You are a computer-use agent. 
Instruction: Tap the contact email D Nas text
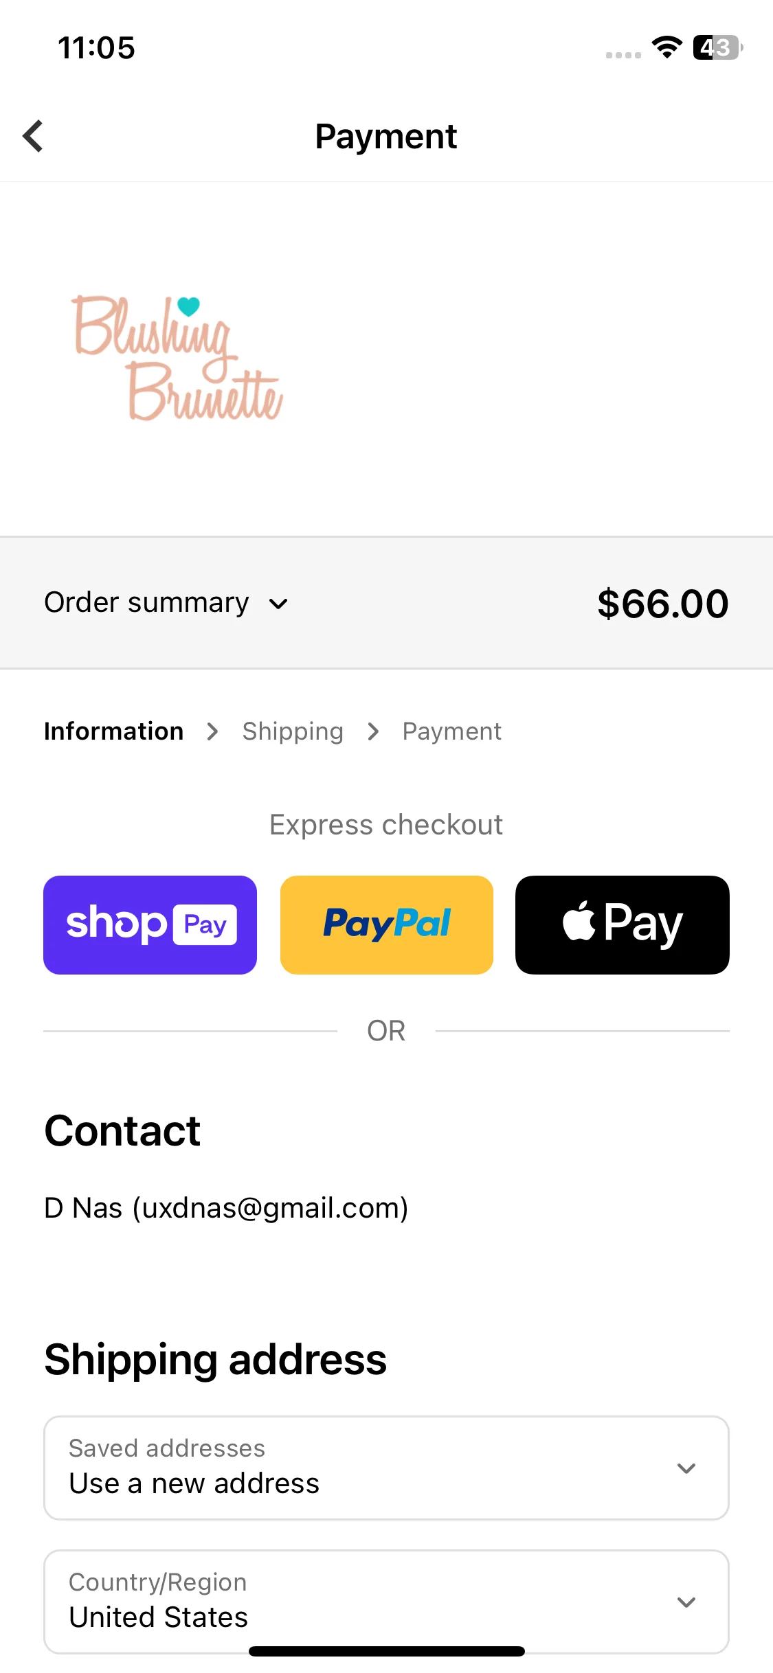pyautogui.click(x=226, y=1207)
